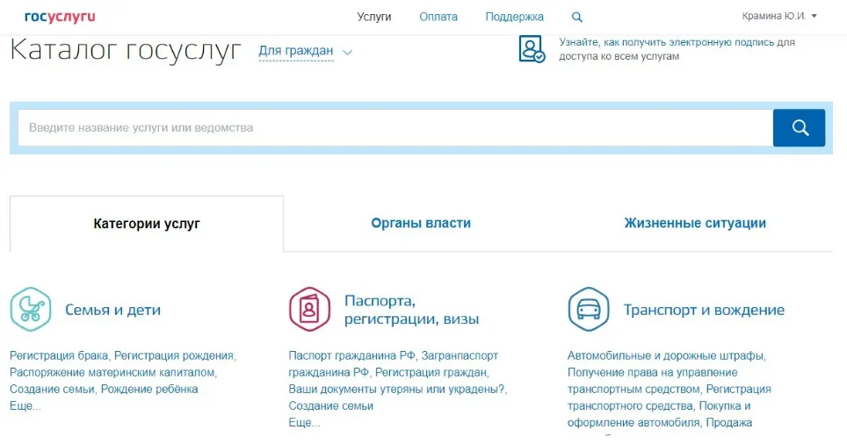
Task: Click the passport category icon
Action: tap(309, 309)
